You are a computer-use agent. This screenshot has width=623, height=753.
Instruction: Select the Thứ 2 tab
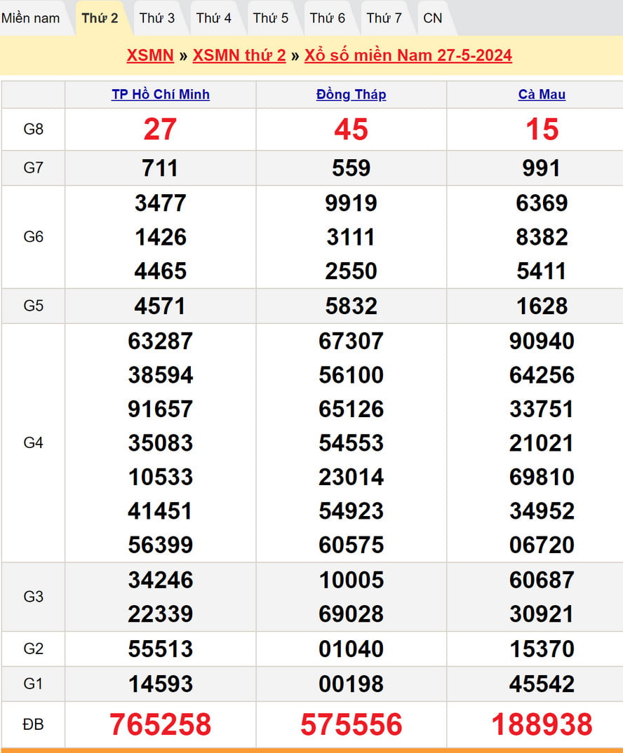(x=100, y=18)
